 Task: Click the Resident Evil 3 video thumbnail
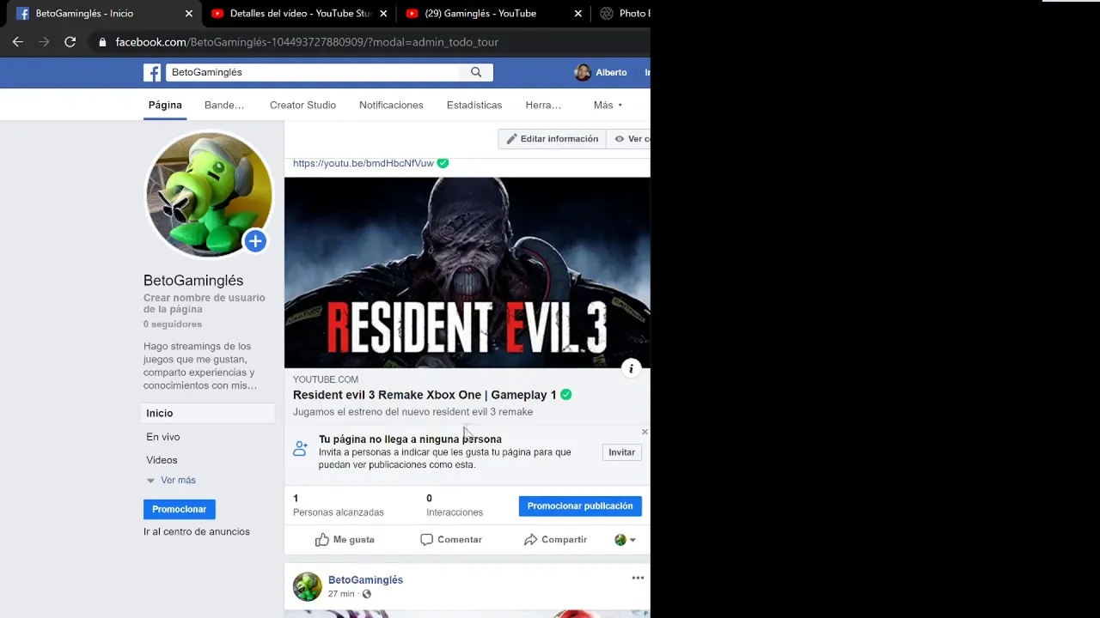coord(467,273)
